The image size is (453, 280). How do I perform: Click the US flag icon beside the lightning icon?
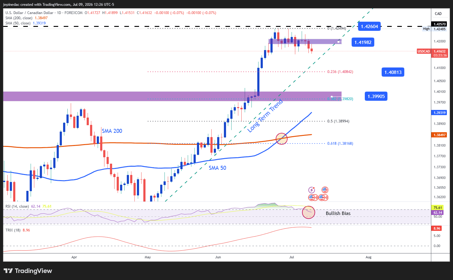(325, 190)
